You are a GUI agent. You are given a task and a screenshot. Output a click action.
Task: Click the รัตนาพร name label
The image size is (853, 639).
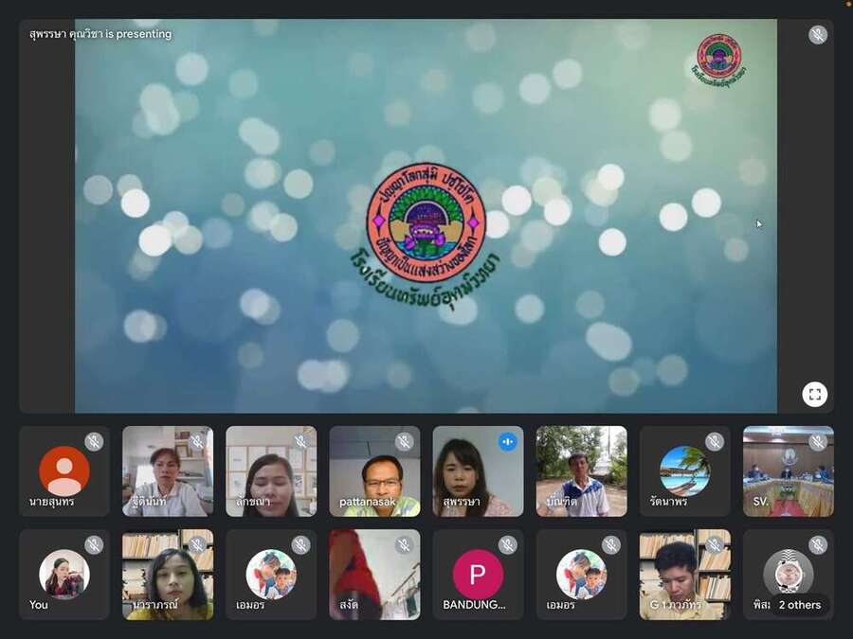click(668, 501)
